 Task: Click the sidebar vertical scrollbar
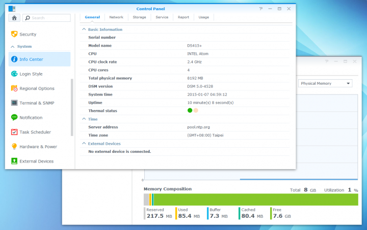point(72,107)
